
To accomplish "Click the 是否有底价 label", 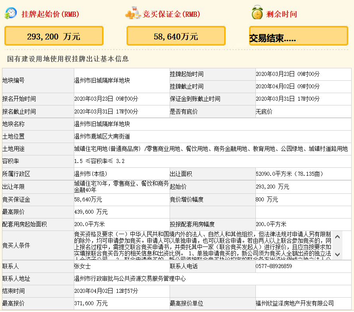I will pyautogui.click(x=184, y=111).
